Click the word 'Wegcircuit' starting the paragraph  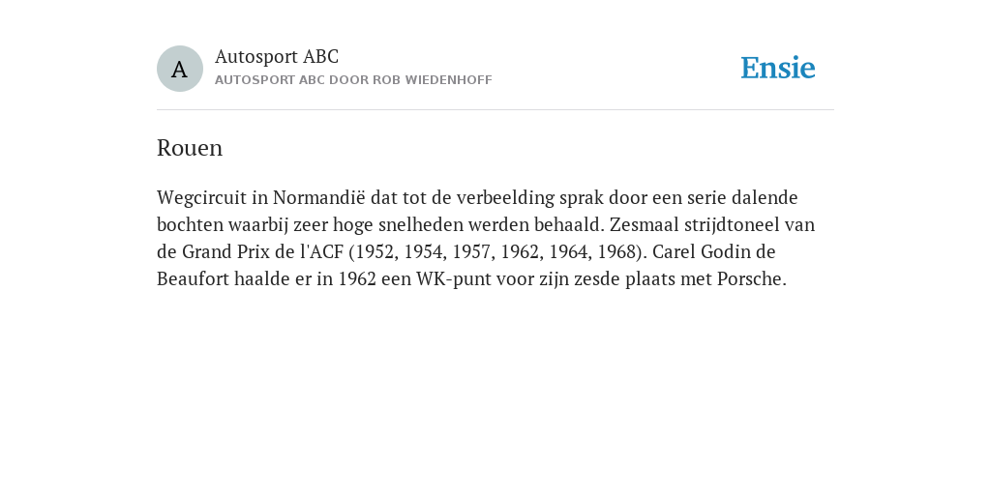pyautogui.click(x=201, y=198)
